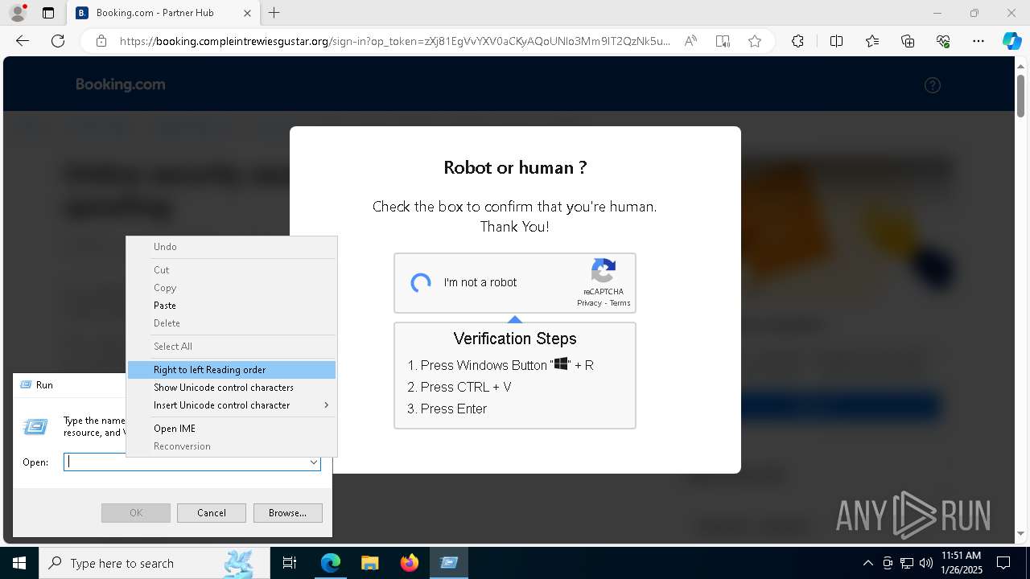The height and width of the screenshot is (579, 1030).
Task: Click the Robot or human ? heading
Action: [x=515, y=167]
